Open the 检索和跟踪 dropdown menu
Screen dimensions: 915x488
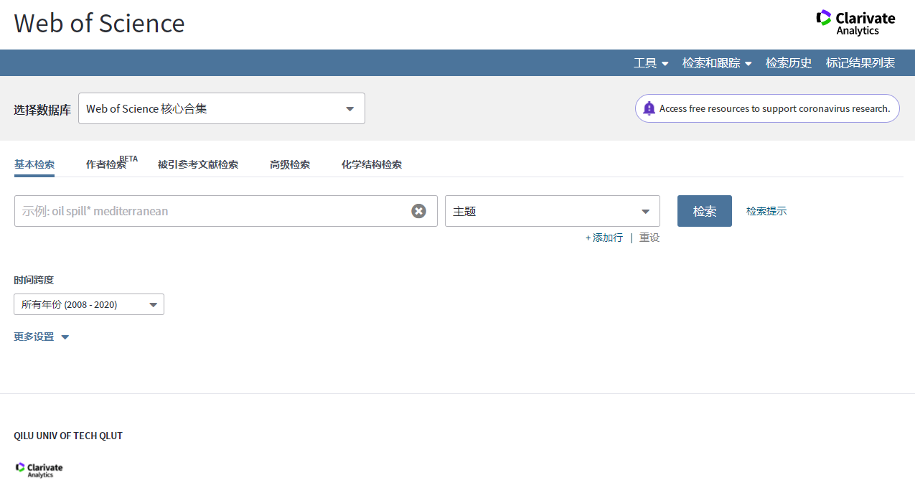(x=716, y=63)
